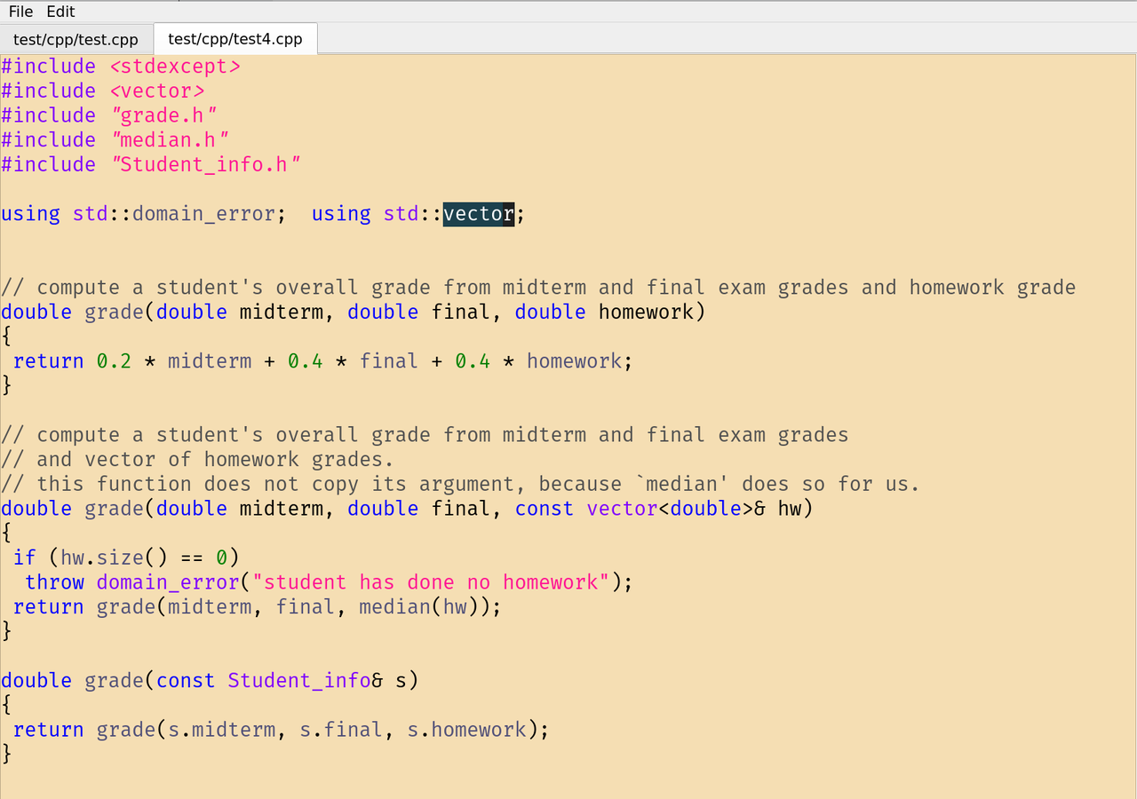Click the homework parameter in first grade function

pos(646,312)
